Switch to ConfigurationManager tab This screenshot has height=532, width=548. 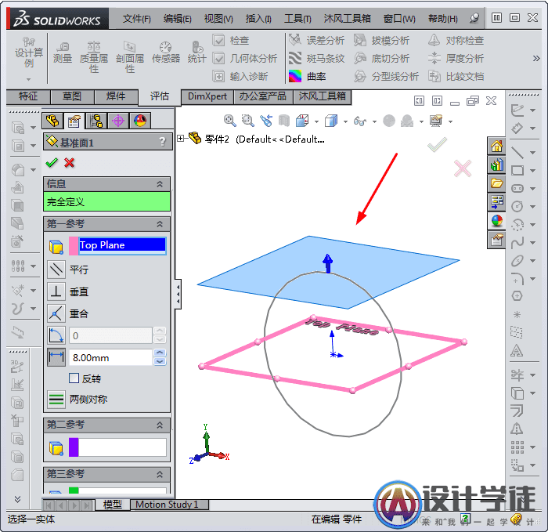tap(96, 121)
